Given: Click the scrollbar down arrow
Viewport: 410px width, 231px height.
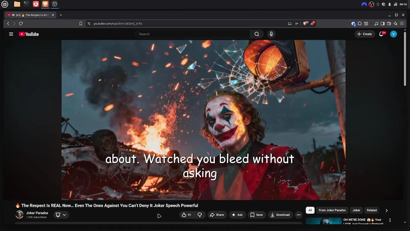Looking at the screenshot, I should (405, 222).
